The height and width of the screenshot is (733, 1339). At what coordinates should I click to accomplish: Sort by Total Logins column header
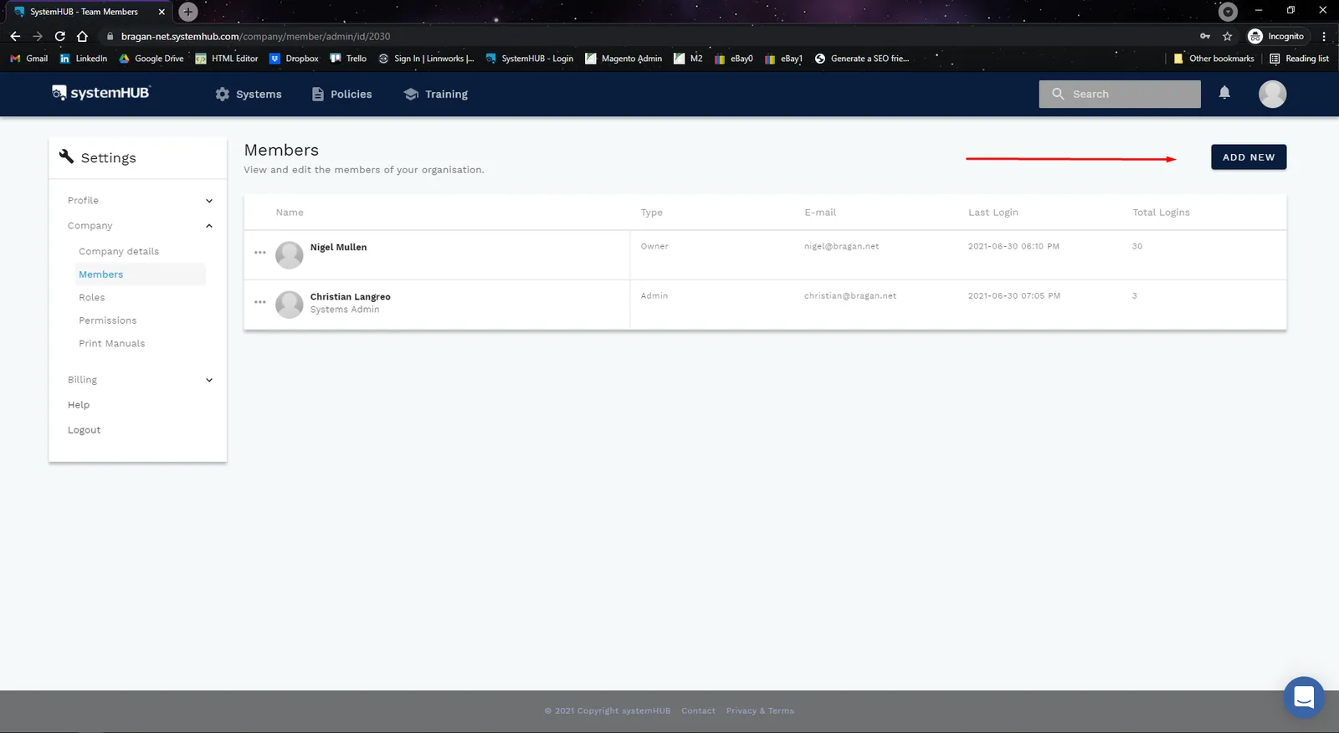coord(1161,213)
